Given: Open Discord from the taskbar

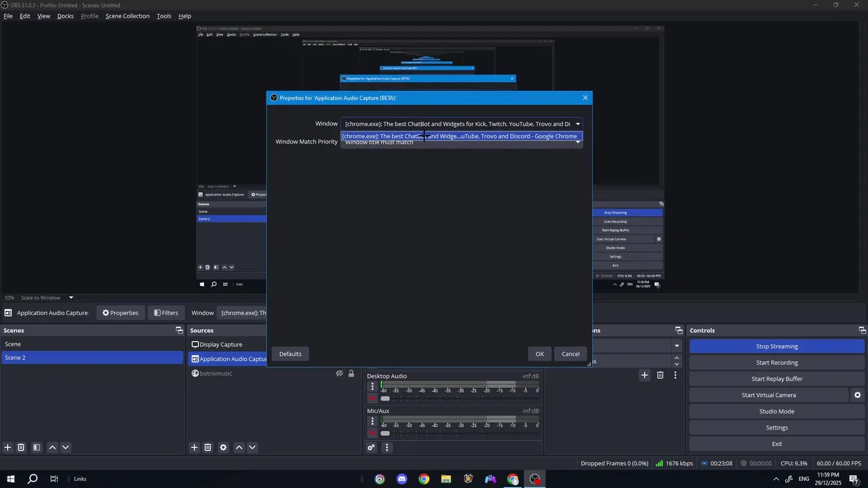Looking at the screenshot, I should click(x=401, y=479).
